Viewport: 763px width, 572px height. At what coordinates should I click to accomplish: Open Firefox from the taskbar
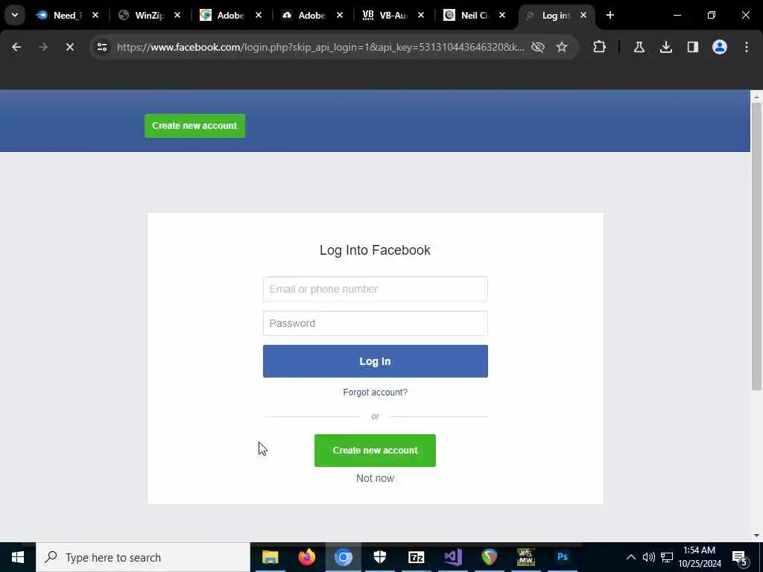[306, 557]
